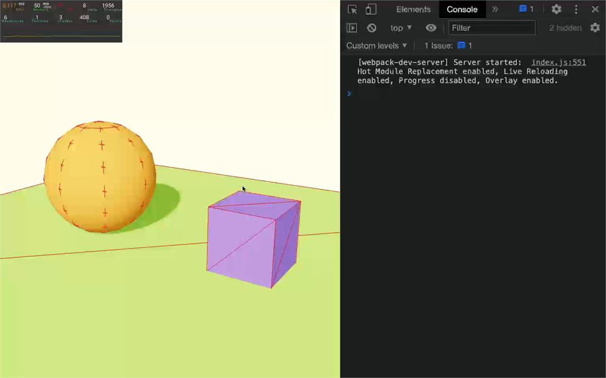Create live expression with the eye icon
The image size is (606, 378).
431,28
